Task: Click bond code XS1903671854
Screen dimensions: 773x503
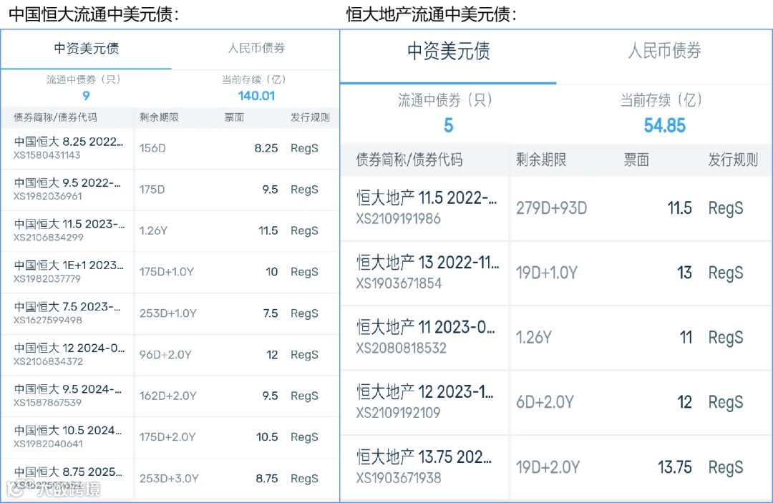Action: [x=399, y=283]
